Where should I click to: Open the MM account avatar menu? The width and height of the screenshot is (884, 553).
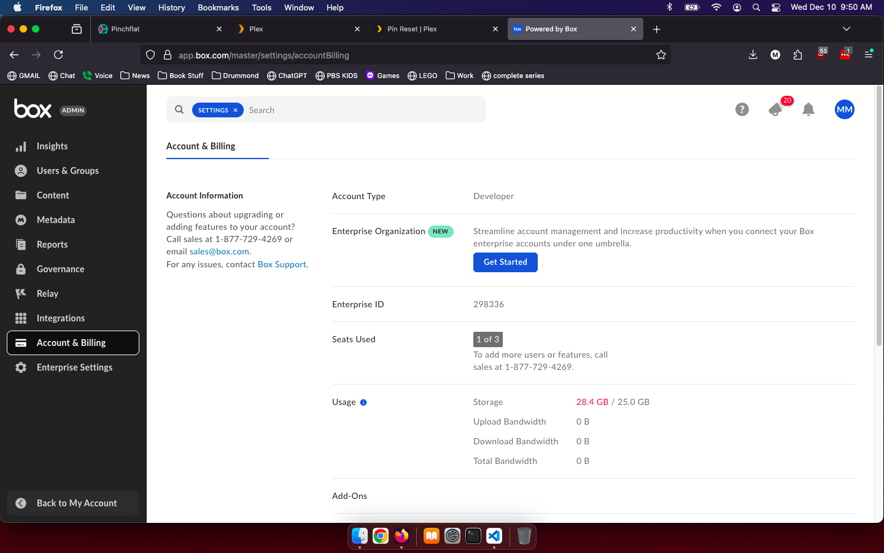click(844, 109)
